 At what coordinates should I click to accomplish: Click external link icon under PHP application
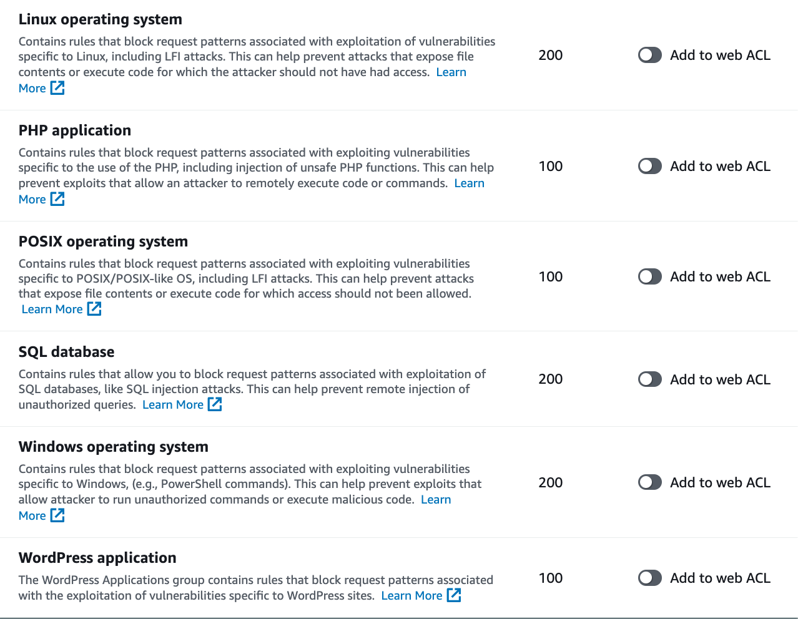pyautogui.click(x=57, y=199)
